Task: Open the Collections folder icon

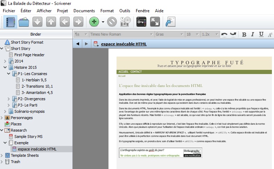Action: [24, 22]
